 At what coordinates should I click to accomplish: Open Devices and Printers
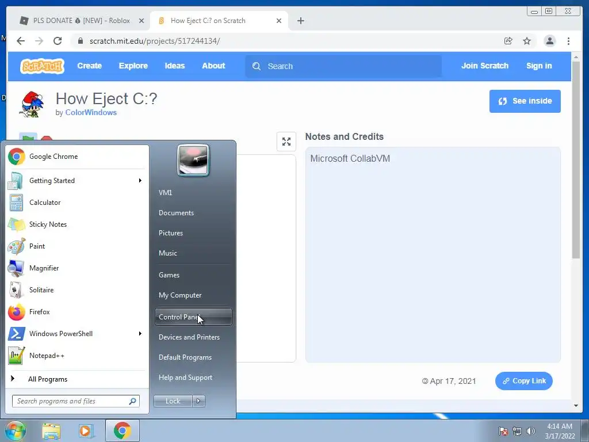click(x=193, y=337)
